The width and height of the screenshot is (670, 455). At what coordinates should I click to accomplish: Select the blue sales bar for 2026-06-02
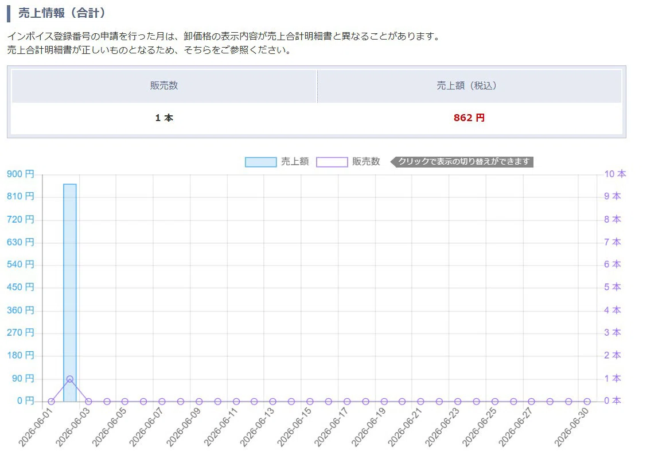click(x=70, y=293)
